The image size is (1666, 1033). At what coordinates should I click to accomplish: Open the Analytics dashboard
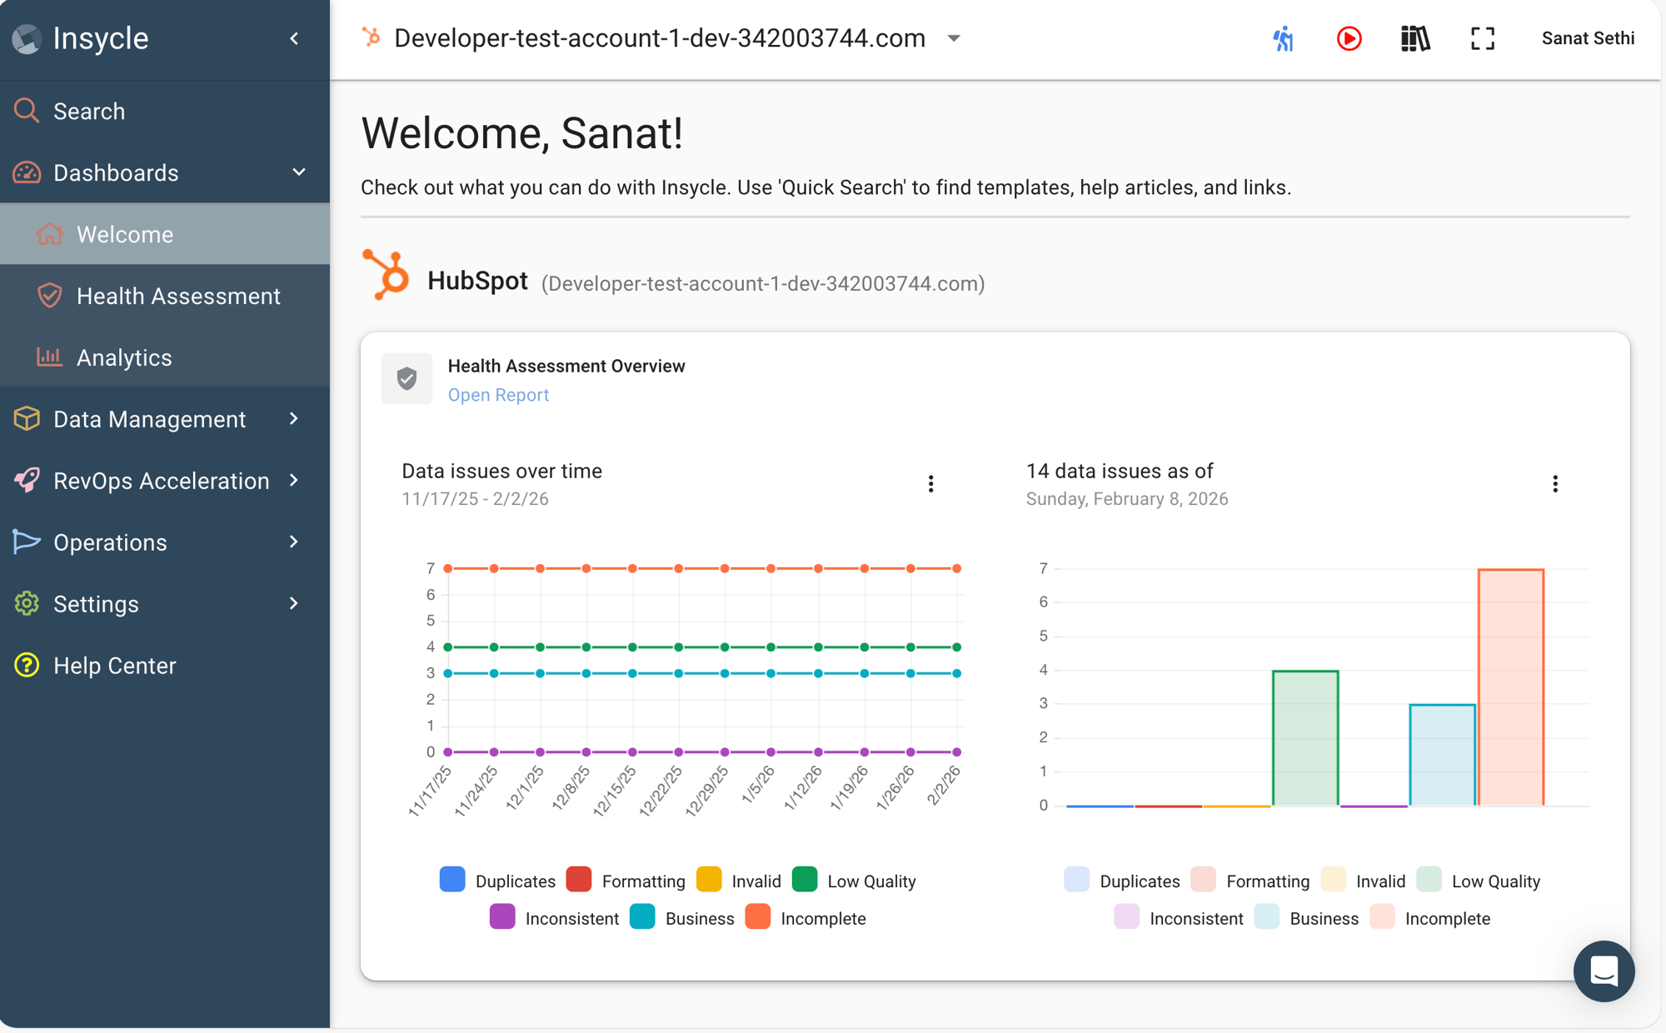[x=123, y=357]
